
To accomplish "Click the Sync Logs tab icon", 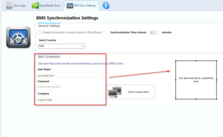I will (x=9, y=6).
